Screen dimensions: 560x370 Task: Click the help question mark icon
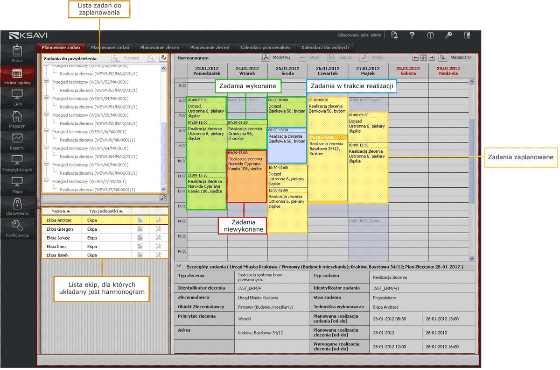pos(412,36)
